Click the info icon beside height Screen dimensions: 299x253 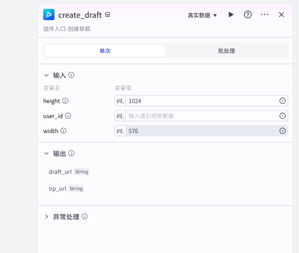(65, 101)
